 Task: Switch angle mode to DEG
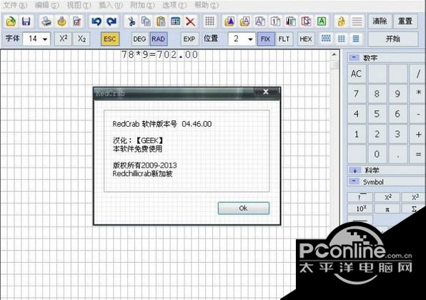pyautogui.click(x=139, y=39)
